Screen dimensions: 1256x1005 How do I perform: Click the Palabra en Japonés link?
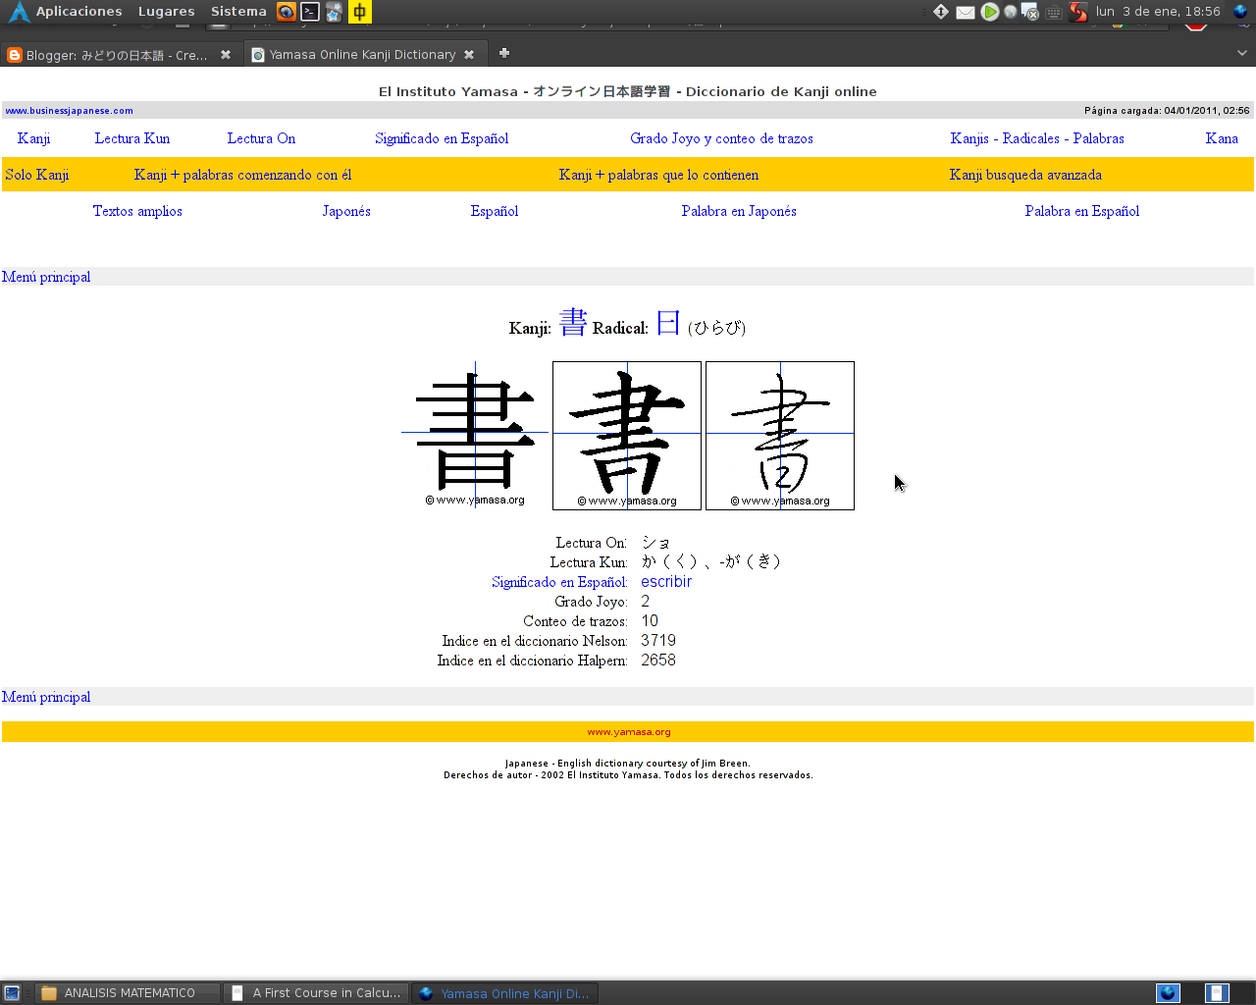point(739,211)
